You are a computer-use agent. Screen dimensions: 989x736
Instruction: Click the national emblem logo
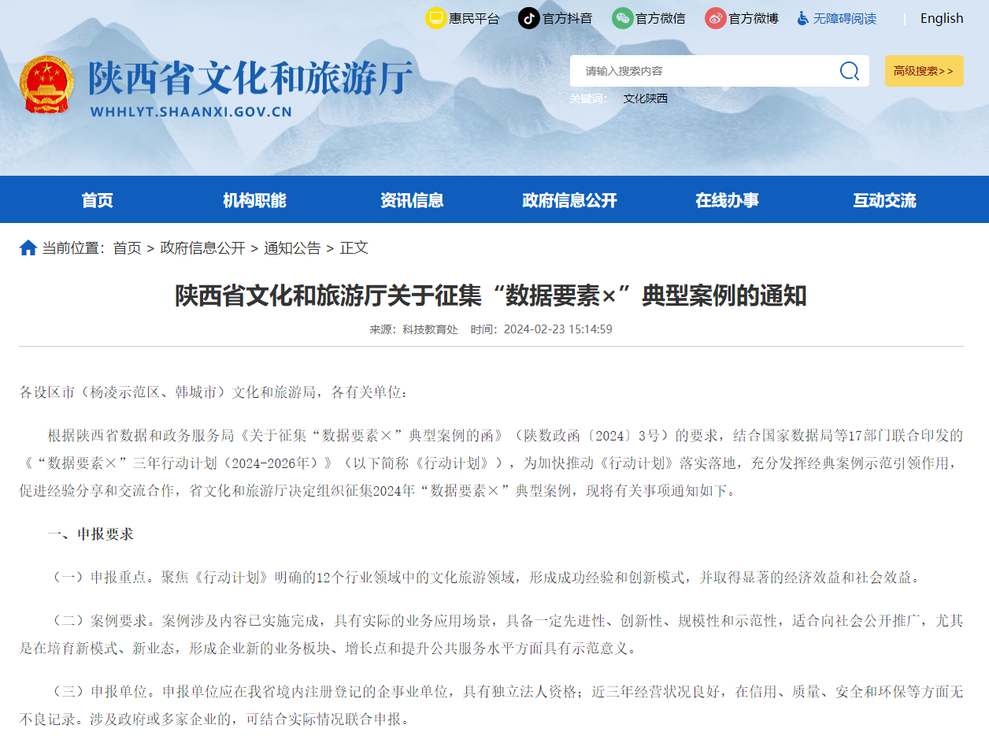tap(46, 86)
